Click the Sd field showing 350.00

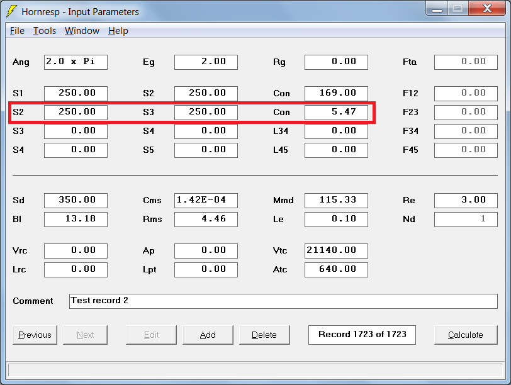pos(76,200)
